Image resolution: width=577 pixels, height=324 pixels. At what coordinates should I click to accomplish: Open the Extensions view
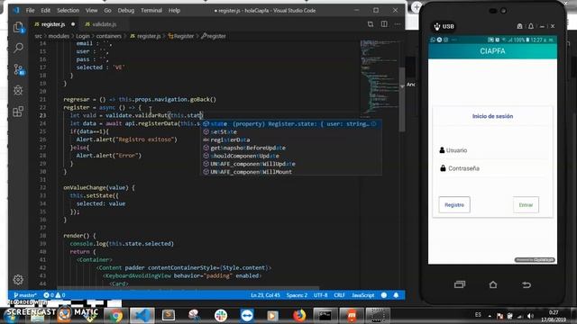[18, 112]
